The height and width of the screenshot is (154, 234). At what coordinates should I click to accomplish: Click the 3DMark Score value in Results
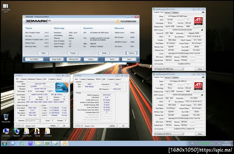click(132, 32)
